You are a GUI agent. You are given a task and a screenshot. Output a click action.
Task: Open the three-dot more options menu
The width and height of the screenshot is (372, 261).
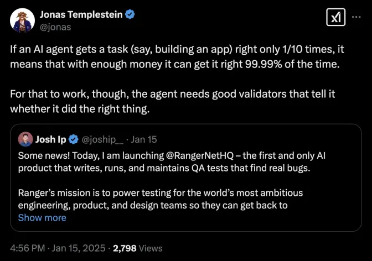tap(356, 18)
